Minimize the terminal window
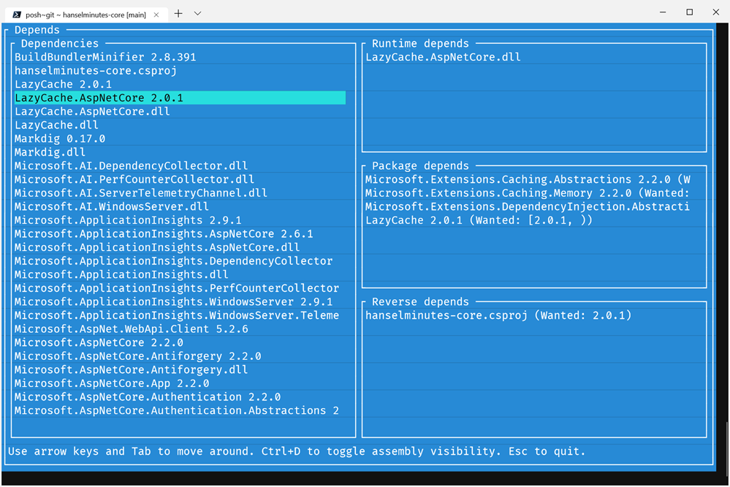Image resolution: width=730 pixels, height=487 pixels. coord(663,12)
